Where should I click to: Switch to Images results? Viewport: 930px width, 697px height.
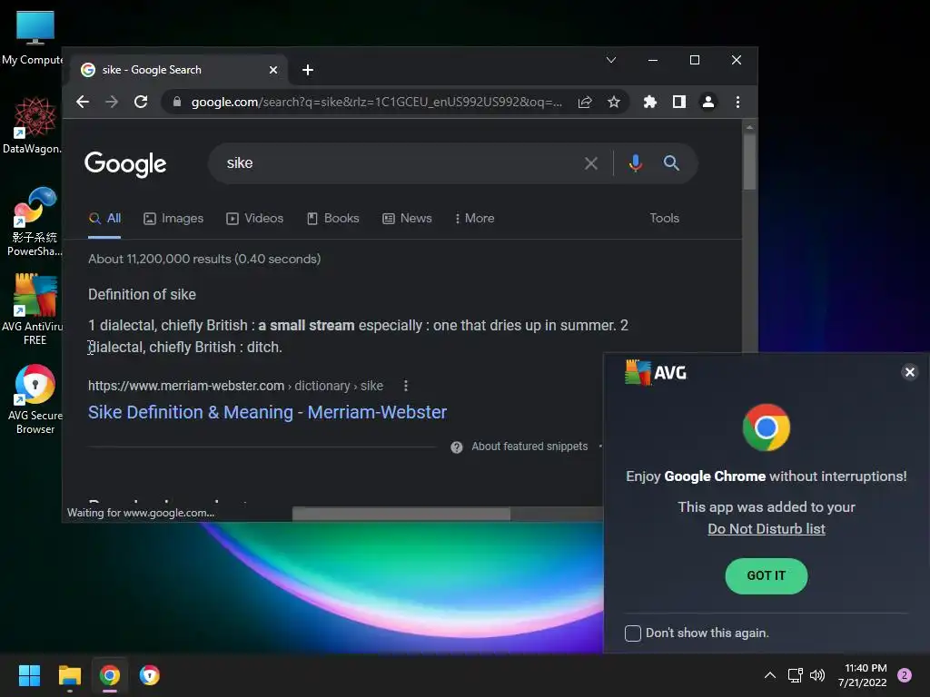tap(173, 218)
